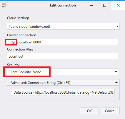Viewport: 125px width, 119px height.
Task: Dismiss the dialog with Cancel
Action: pyautogui.click(x=110, y=111)
